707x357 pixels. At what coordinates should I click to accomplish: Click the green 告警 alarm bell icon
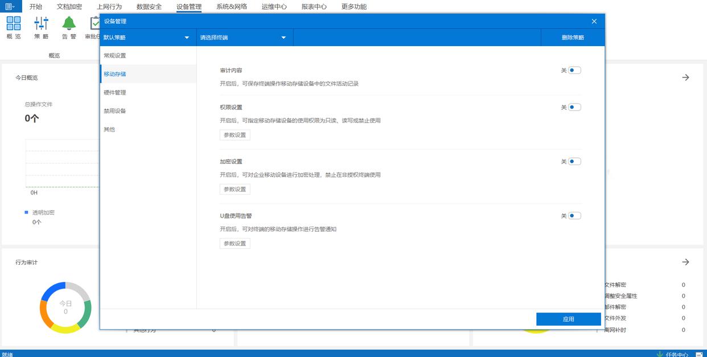point(69,23)
